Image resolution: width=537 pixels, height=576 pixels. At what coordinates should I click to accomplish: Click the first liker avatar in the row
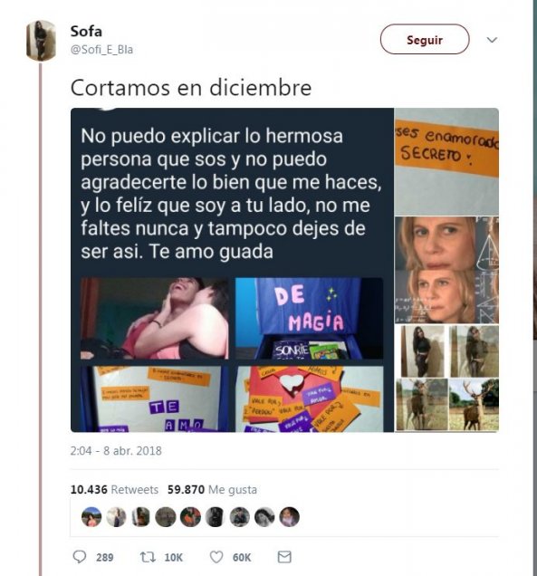pos(91,517)
